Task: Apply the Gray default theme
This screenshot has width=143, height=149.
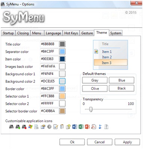Action: [95, 80]
